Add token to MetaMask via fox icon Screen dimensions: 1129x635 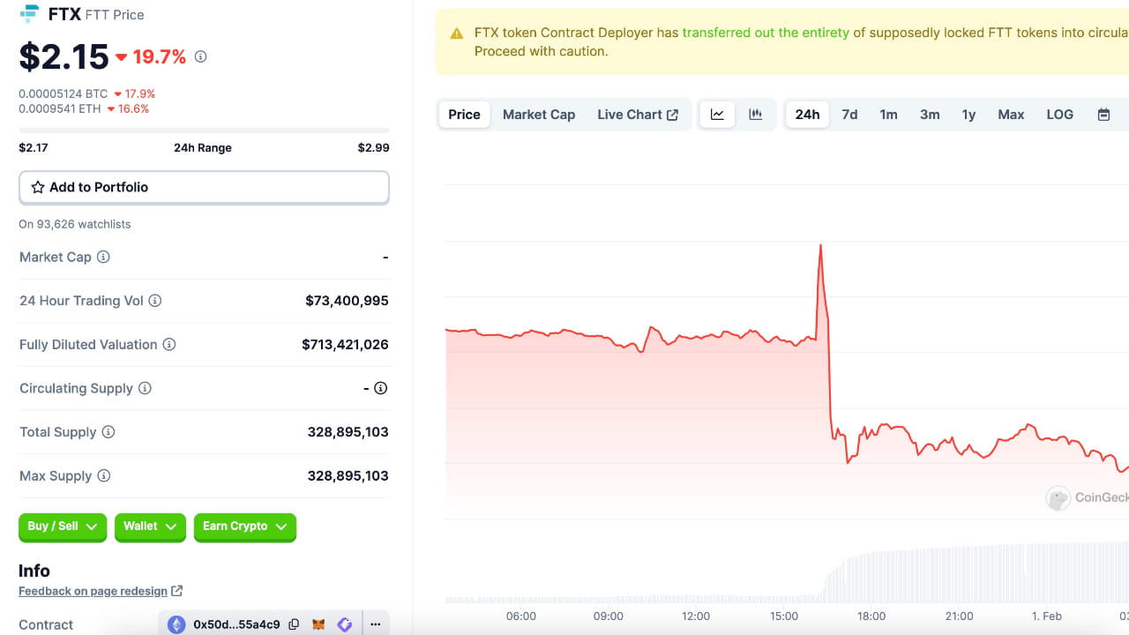[318, 624]
